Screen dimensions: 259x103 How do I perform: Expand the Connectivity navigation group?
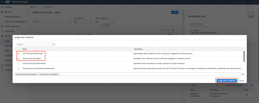point(27,31)
